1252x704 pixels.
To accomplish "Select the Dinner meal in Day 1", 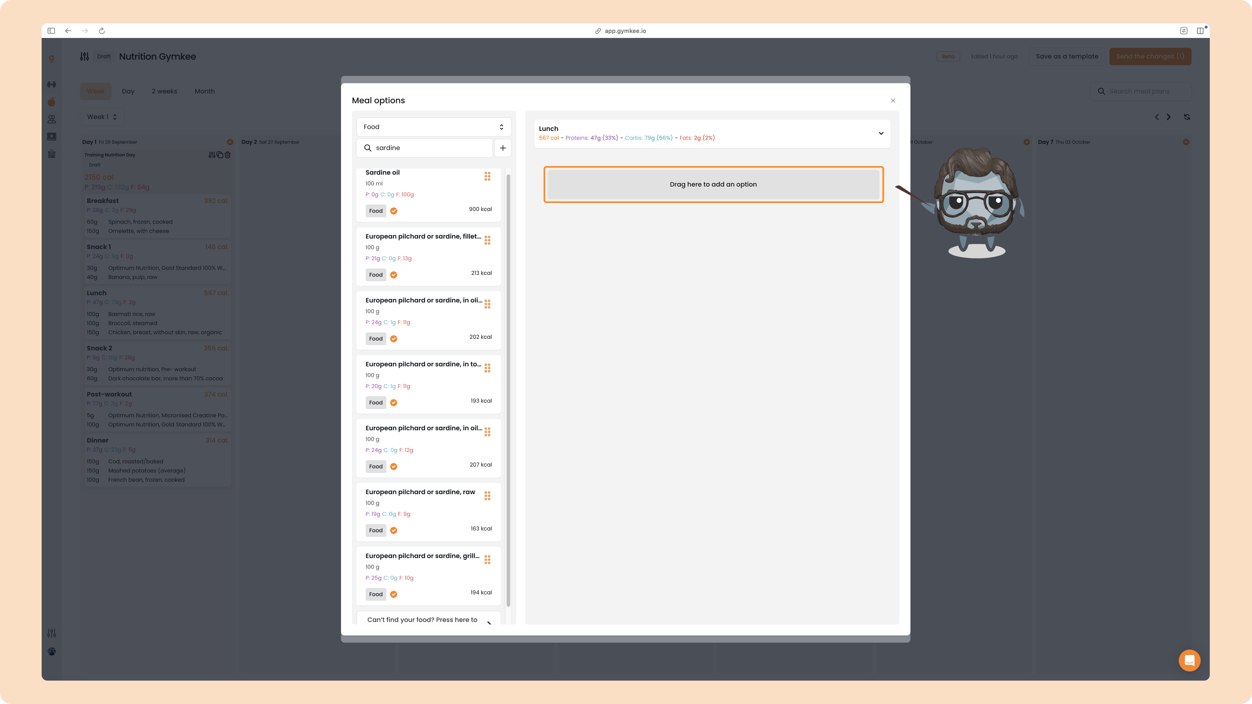I will click(x=157, y=460).
